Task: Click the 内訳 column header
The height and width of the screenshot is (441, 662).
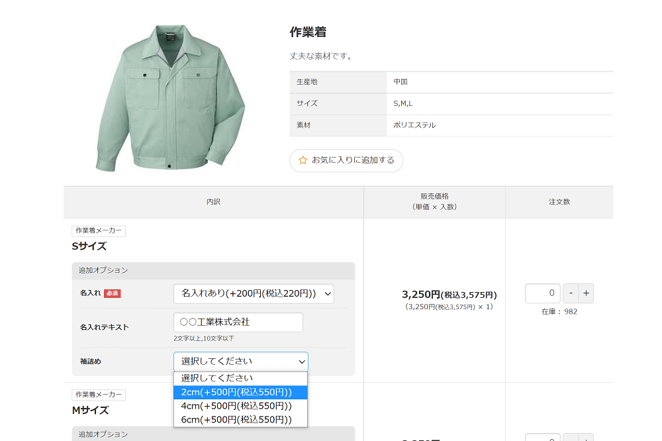Action: (214, 202)
